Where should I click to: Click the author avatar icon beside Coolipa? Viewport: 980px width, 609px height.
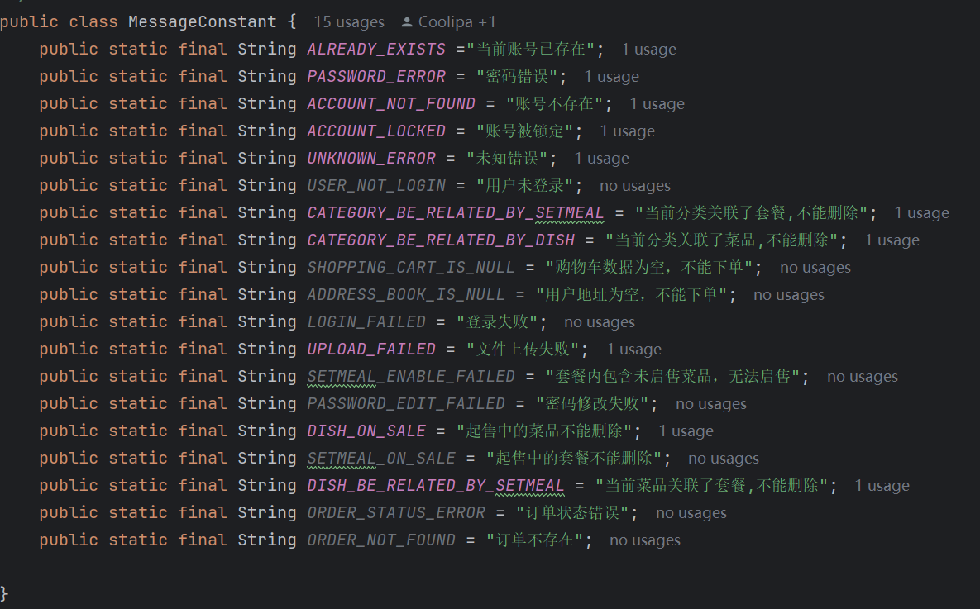(407, 22)
